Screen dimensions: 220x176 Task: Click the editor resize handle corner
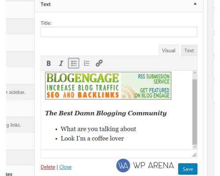point(194,155)
